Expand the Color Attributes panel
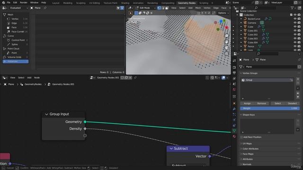 pyautogui.click(x=241, y=149)
